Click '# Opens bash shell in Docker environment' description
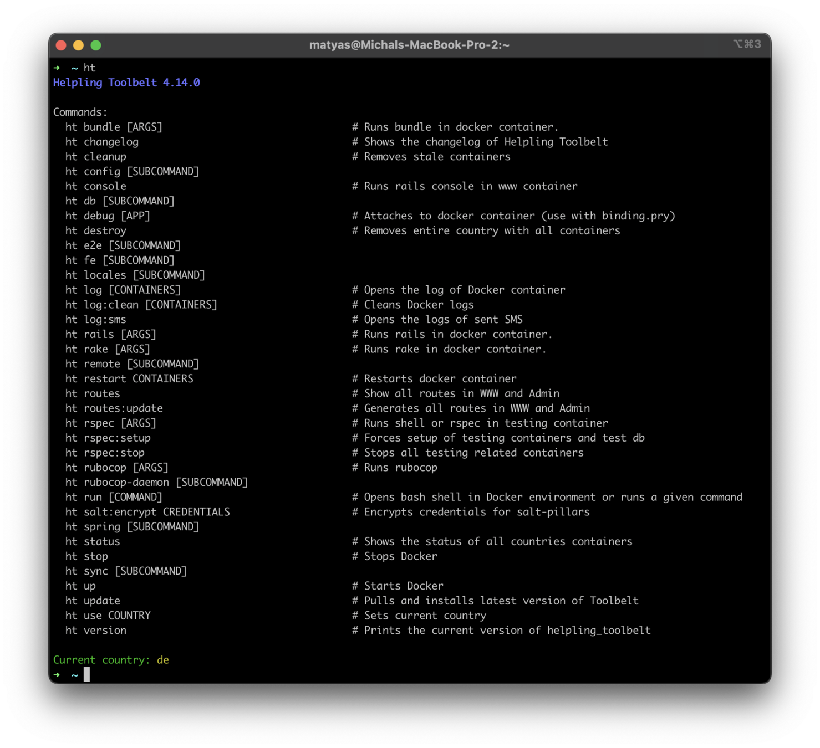 coord(547,498)
